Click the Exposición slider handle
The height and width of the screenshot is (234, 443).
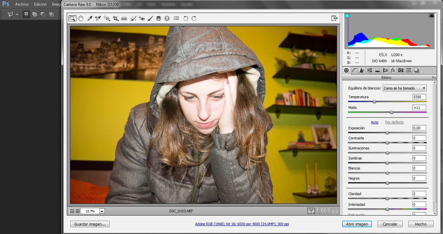[387, 133]
